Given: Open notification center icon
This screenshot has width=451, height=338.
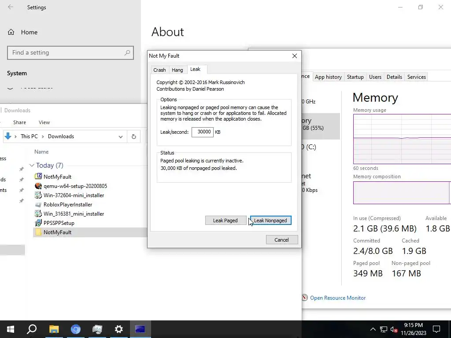Looking at the screenshot, I should point(436,329).
